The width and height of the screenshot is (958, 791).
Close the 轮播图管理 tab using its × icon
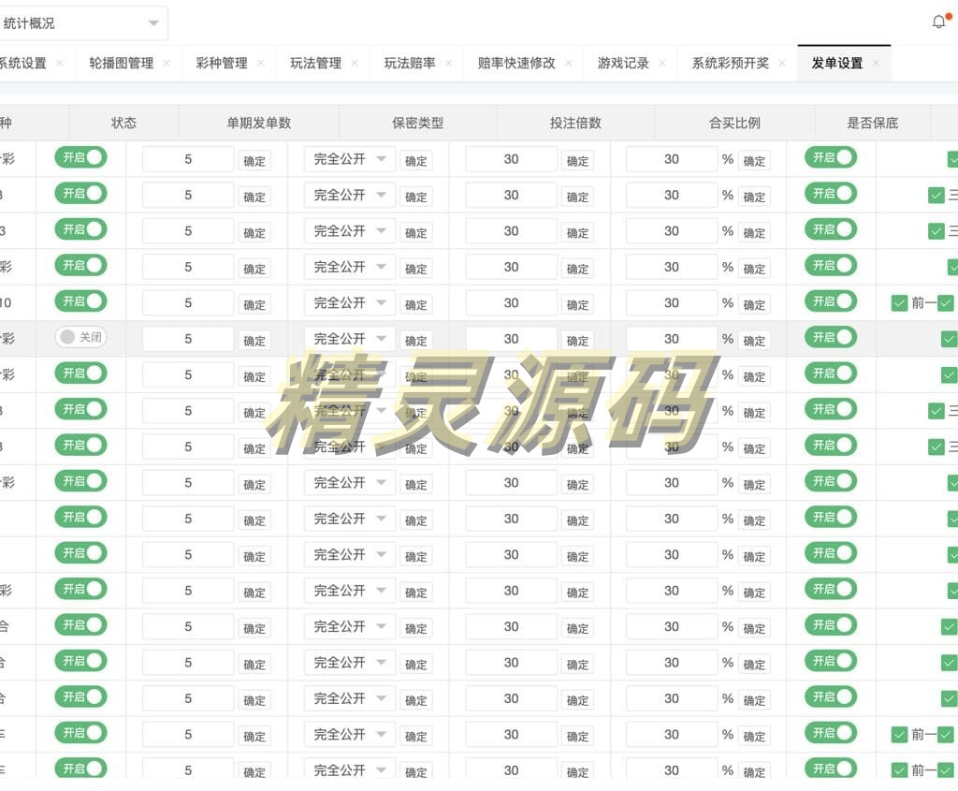click(167, 64)
